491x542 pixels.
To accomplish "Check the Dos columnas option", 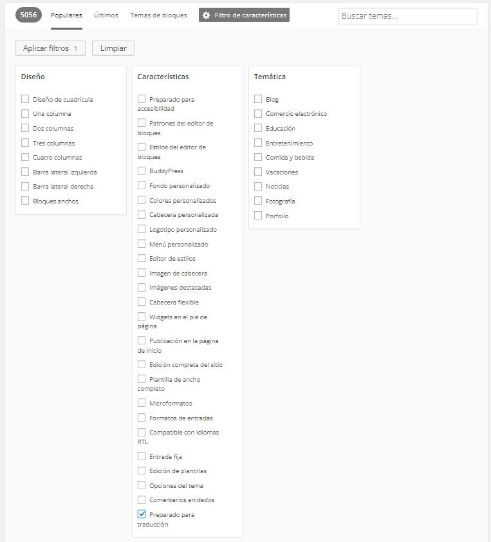I will click(x=25, y=128).
